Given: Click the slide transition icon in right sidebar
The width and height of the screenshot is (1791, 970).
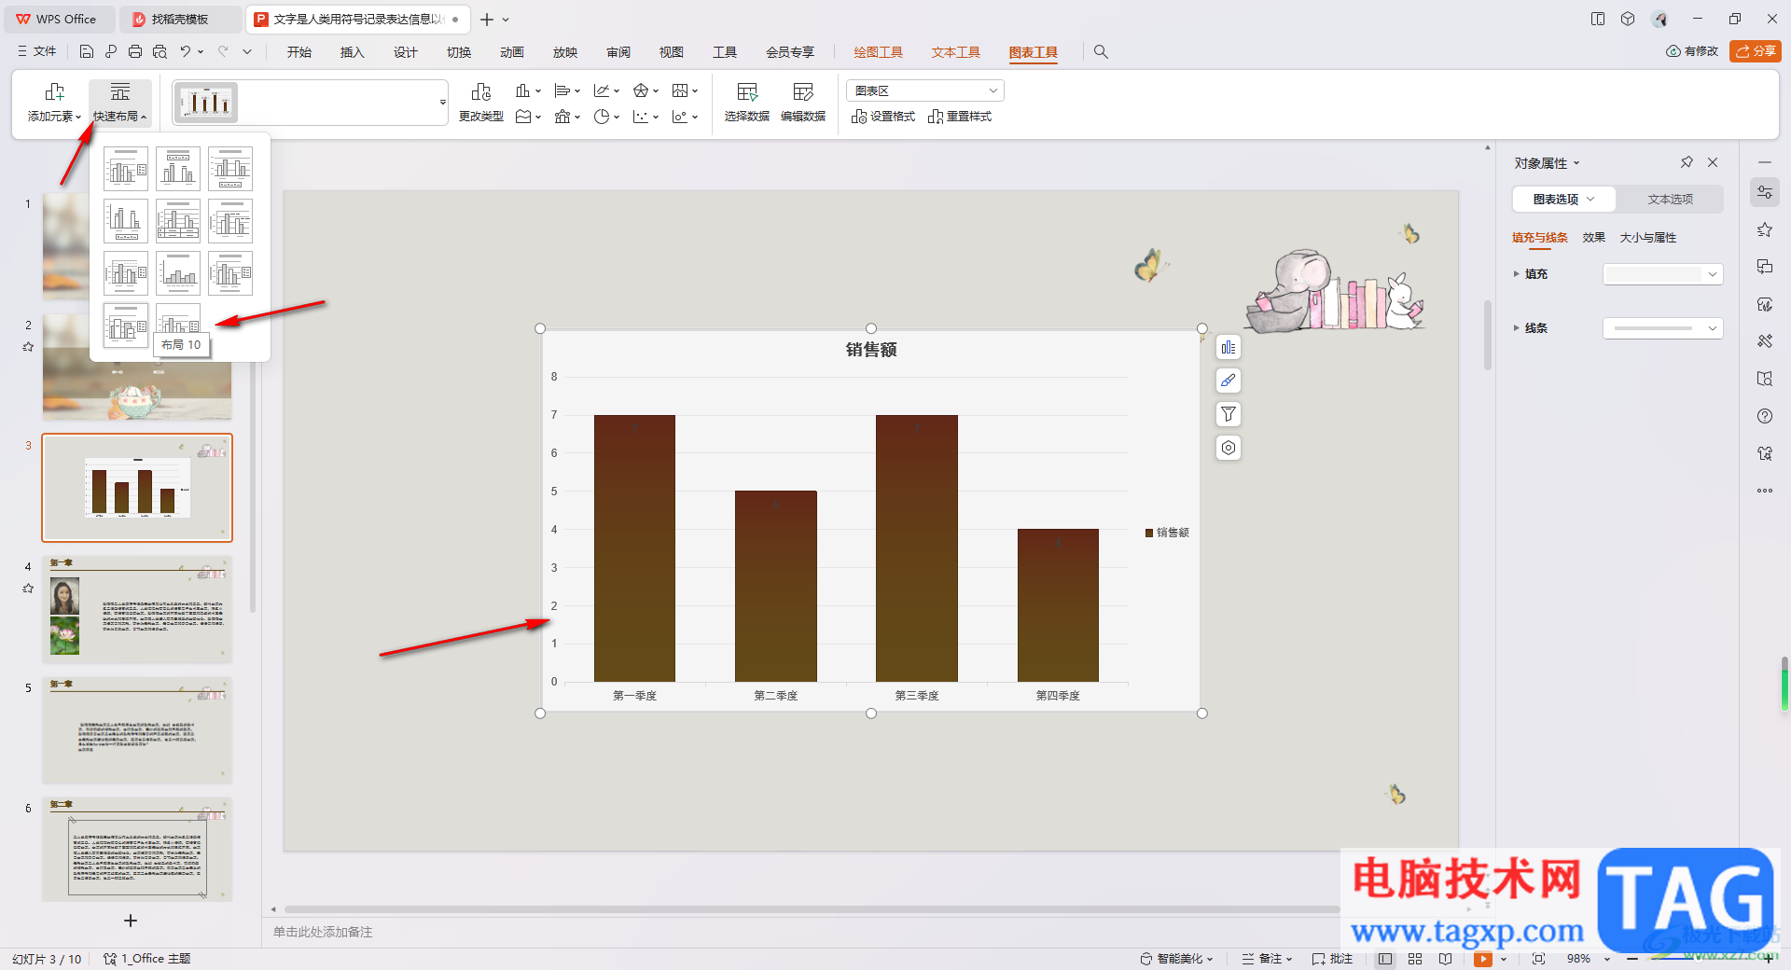Looking at the screenshot, I should point(1765,267).
